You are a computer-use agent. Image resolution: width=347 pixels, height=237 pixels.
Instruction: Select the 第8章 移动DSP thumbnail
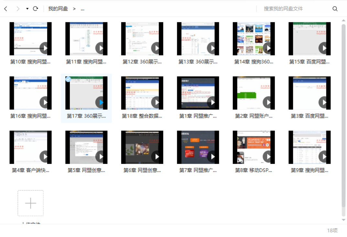click(254, 147)
